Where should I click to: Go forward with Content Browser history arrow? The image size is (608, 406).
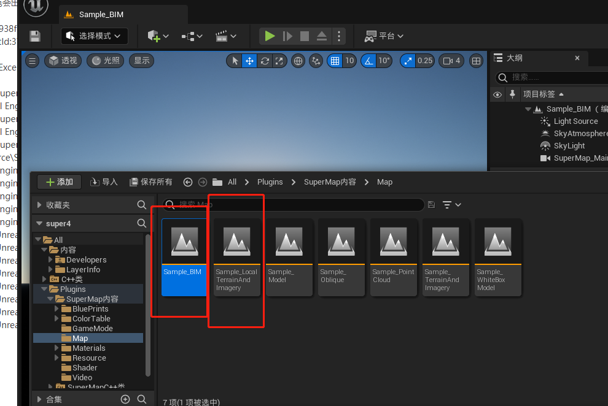click(x=203, y=182)
